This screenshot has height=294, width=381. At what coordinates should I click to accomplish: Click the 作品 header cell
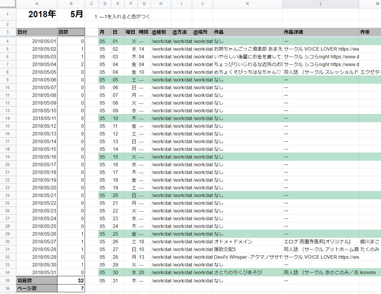coord(247,32)
